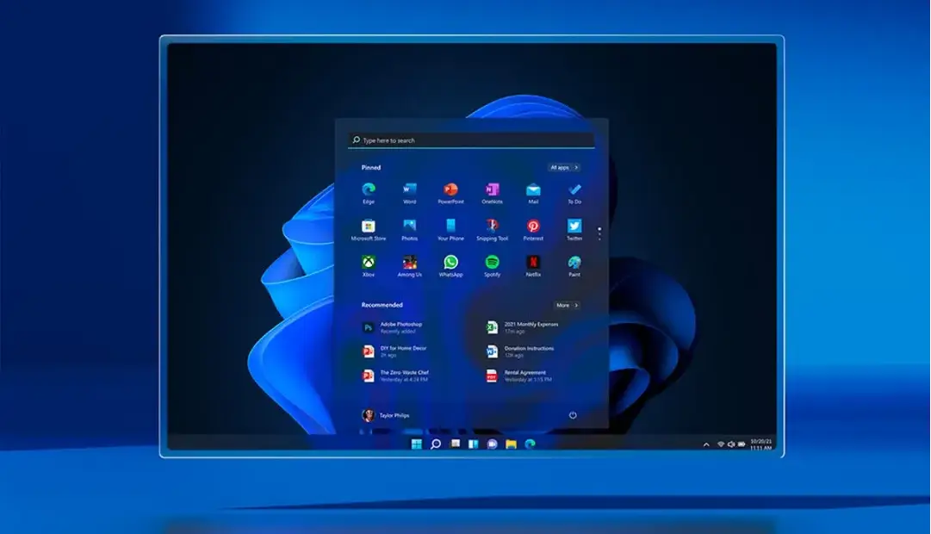The width and height of the screenshot is (931, 534).
Task: Open Spotify from the pinned apps
Action: tap(492, 263)
